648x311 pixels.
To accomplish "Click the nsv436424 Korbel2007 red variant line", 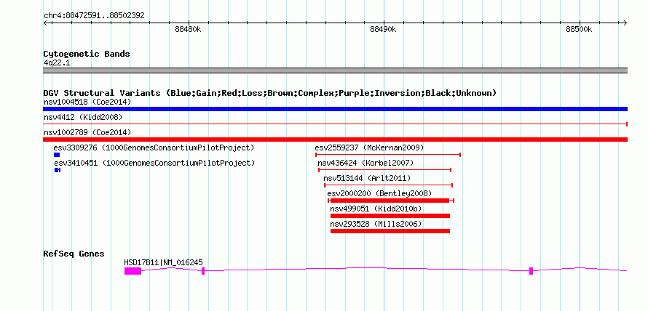I will 384,170.
